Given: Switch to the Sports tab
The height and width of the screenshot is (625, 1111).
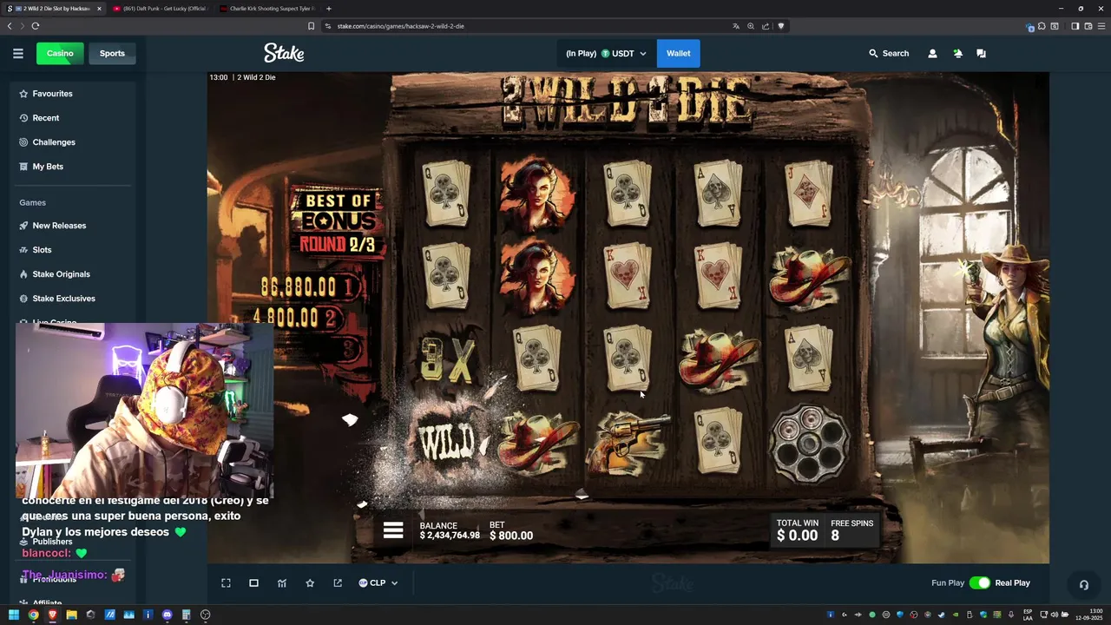Looking at the screenshot, I should (x=112, y=53).
